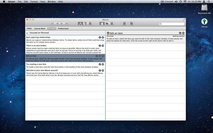
Task: Show info for Welcome to your new Attune account
Action: tap(100, 70)
